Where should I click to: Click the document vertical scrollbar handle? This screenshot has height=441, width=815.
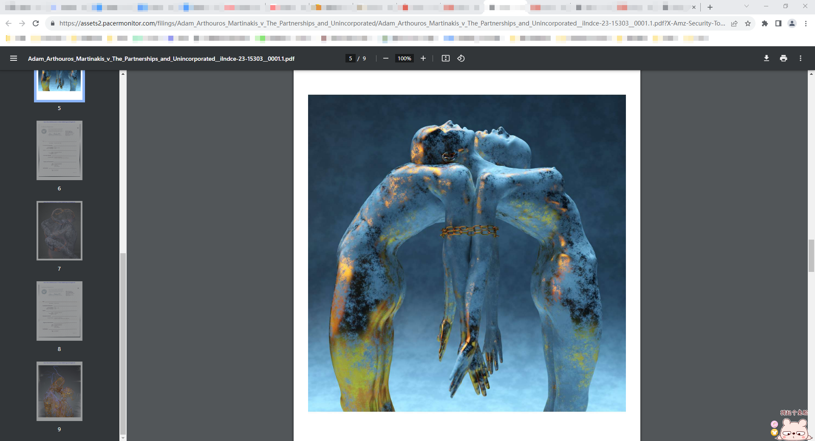click(x=811, y=255)
